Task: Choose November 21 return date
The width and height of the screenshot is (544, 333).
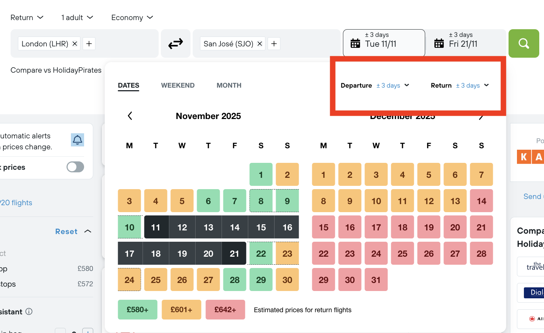Action: click(234, 253)
